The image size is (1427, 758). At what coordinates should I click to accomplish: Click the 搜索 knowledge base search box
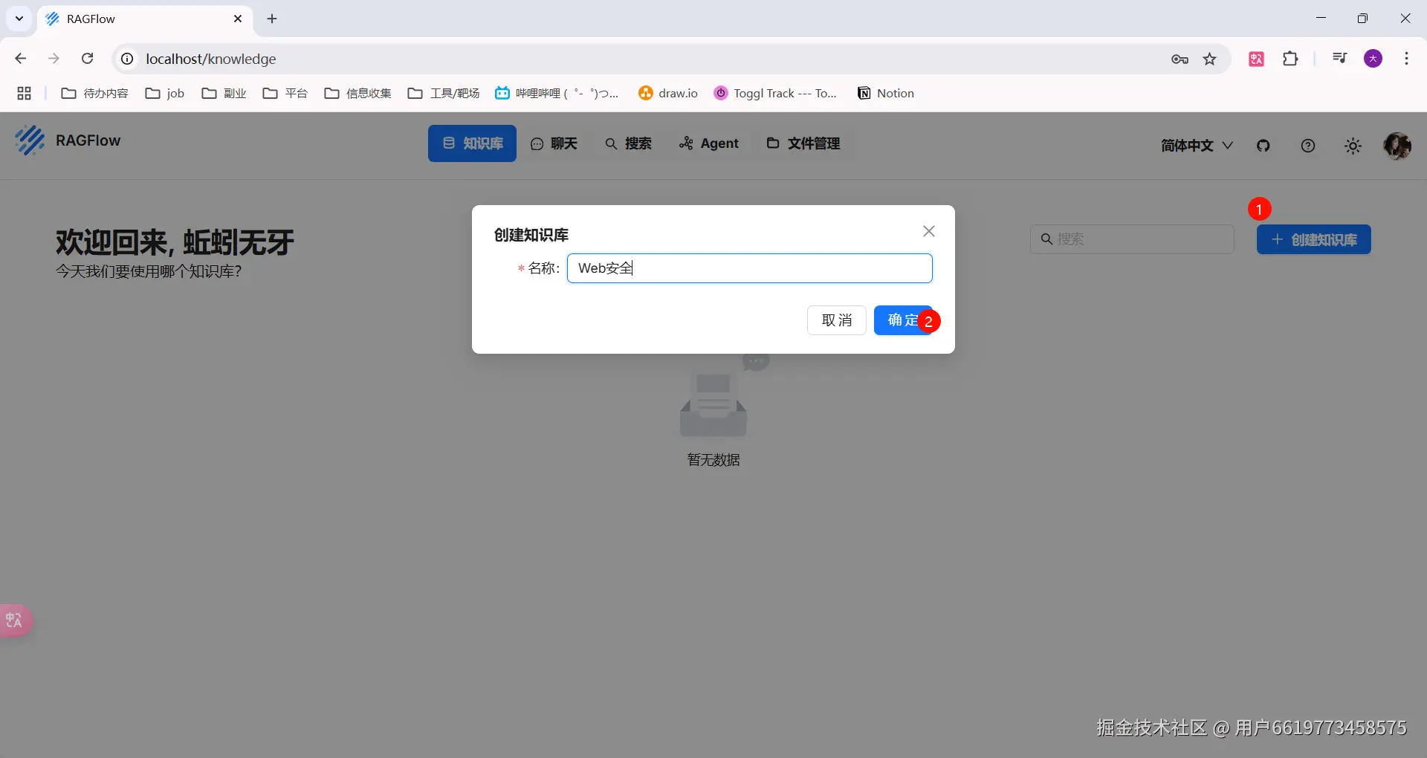tap(1132, 239)
